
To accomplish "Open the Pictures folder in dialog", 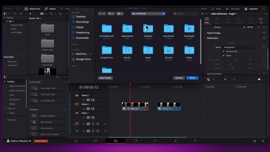I will click(169, 50).
